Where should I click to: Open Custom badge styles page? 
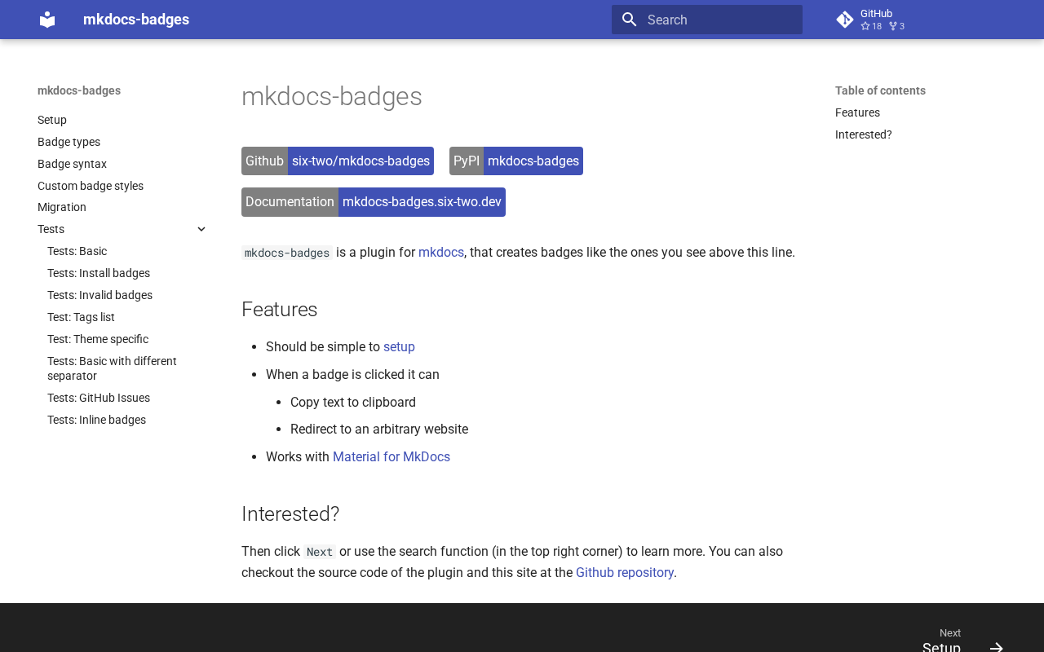(91, 186)
